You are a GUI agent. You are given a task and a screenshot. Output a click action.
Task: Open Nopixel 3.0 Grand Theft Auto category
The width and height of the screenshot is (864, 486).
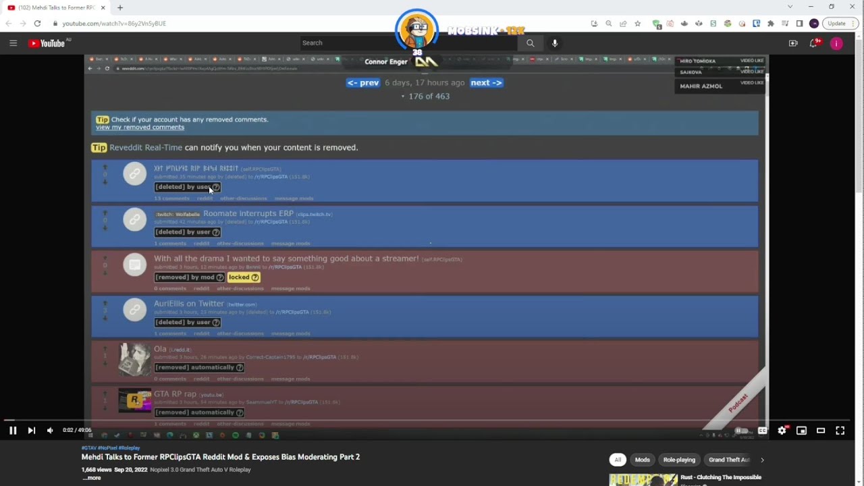(x=200, y=470)
